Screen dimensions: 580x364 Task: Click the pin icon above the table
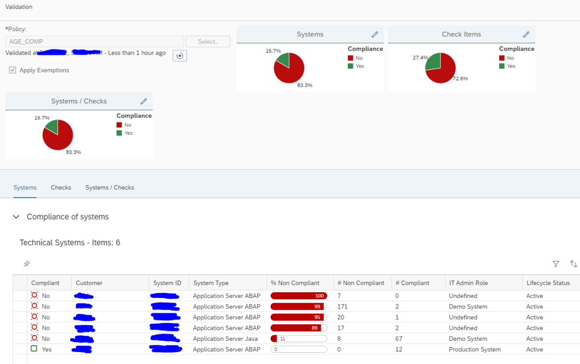click(x=27, y=264)
